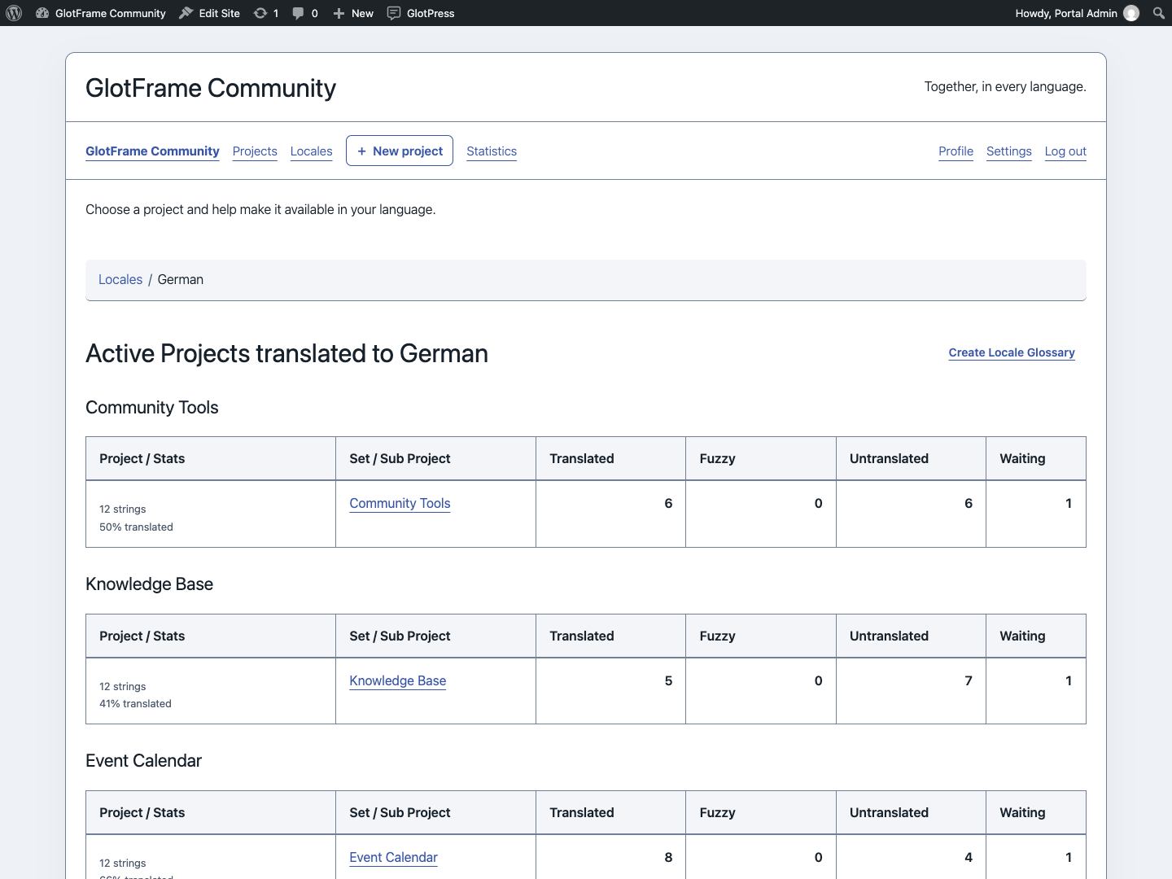Click the Waiting count for Community Tools
This screenshot has height=879, width=1172.
click(x=1069, y=504)
